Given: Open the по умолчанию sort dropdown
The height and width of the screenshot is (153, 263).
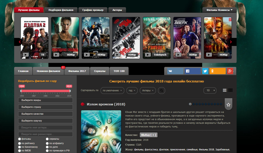Looking at the screenshot, I should pos(112,90).
